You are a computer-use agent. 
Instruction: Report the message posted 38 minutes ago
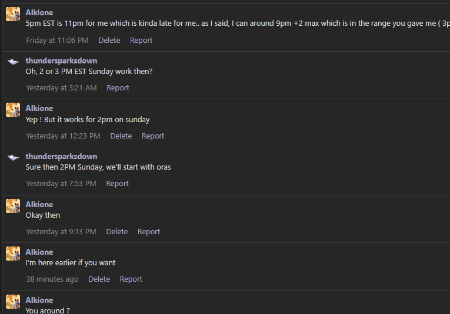coord(131,279)
